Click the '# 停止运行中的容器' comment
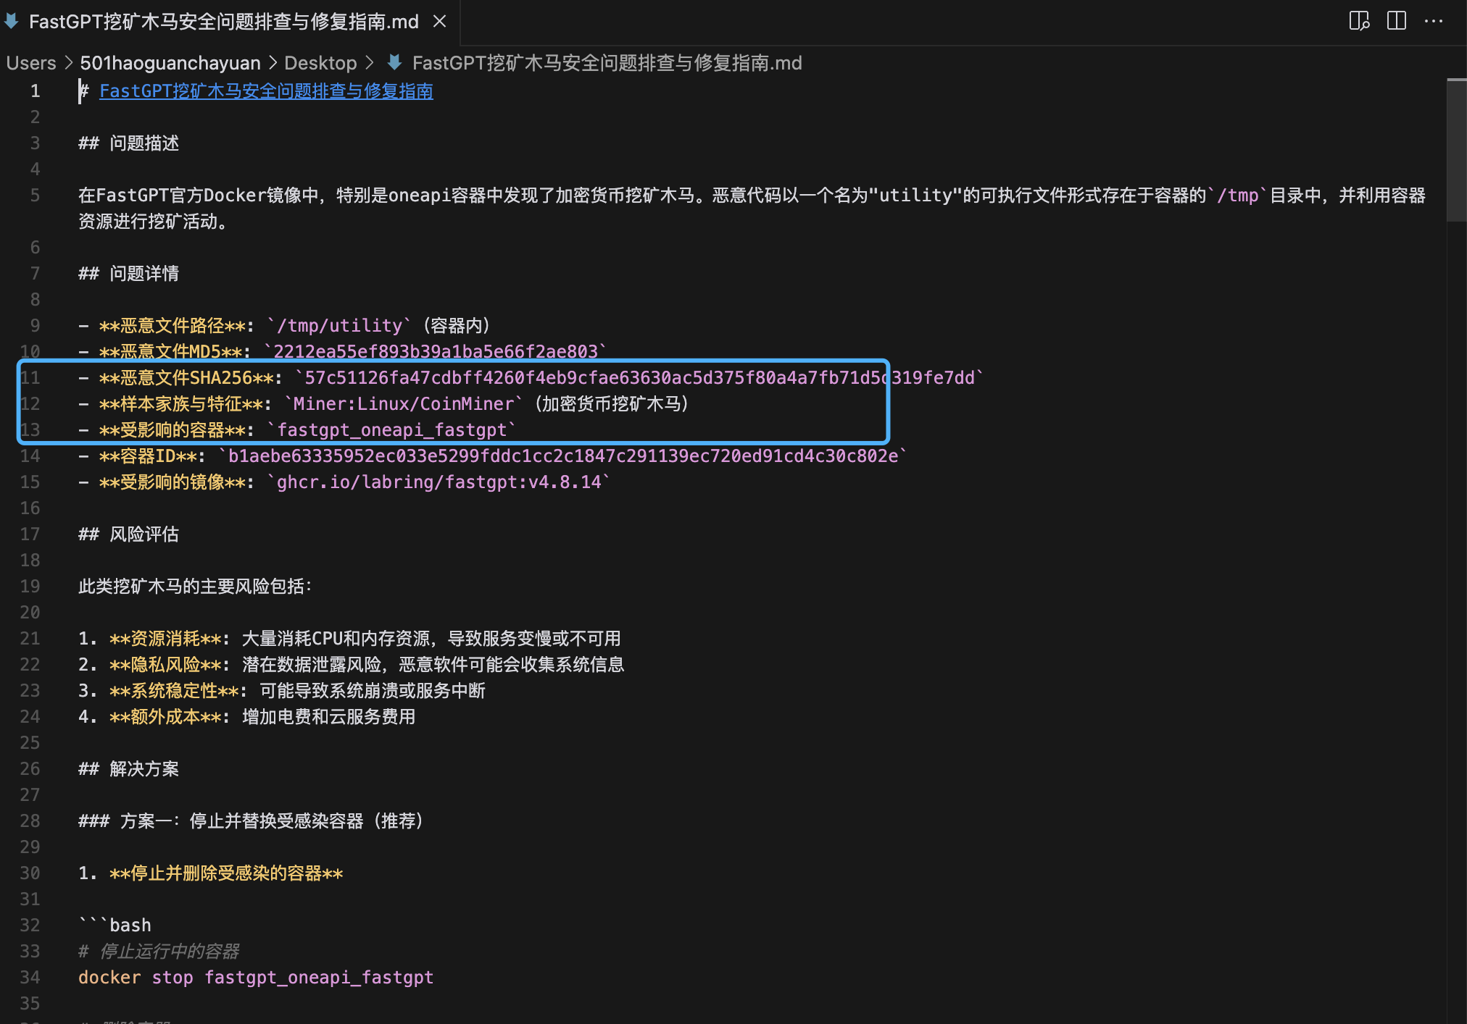This screenshot has width=1467, height=1024. (x=159, y=952)
